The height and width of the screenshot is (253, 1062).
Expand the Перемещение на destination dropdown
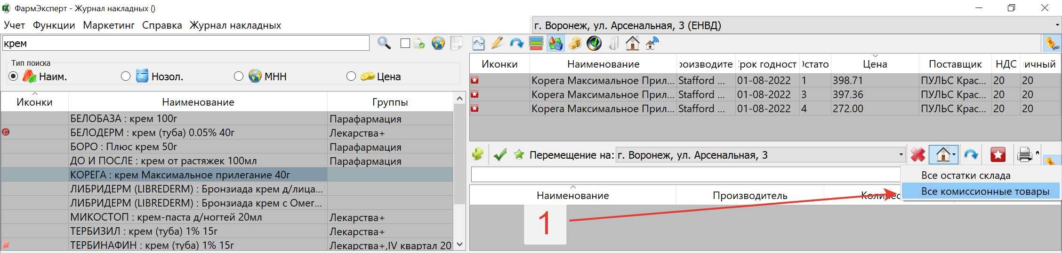[x=901, y=155]
